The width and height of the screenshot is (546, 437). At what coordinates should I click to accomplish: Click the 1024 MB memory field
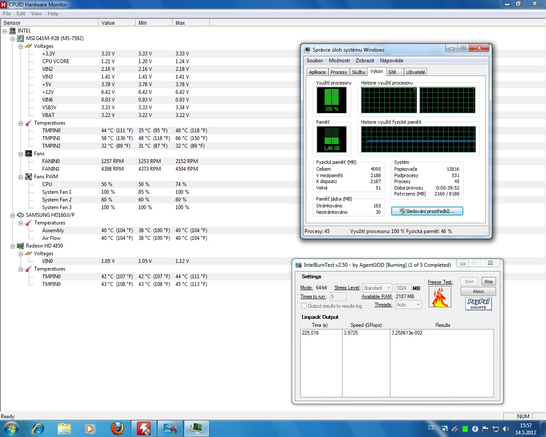[403, 288]
